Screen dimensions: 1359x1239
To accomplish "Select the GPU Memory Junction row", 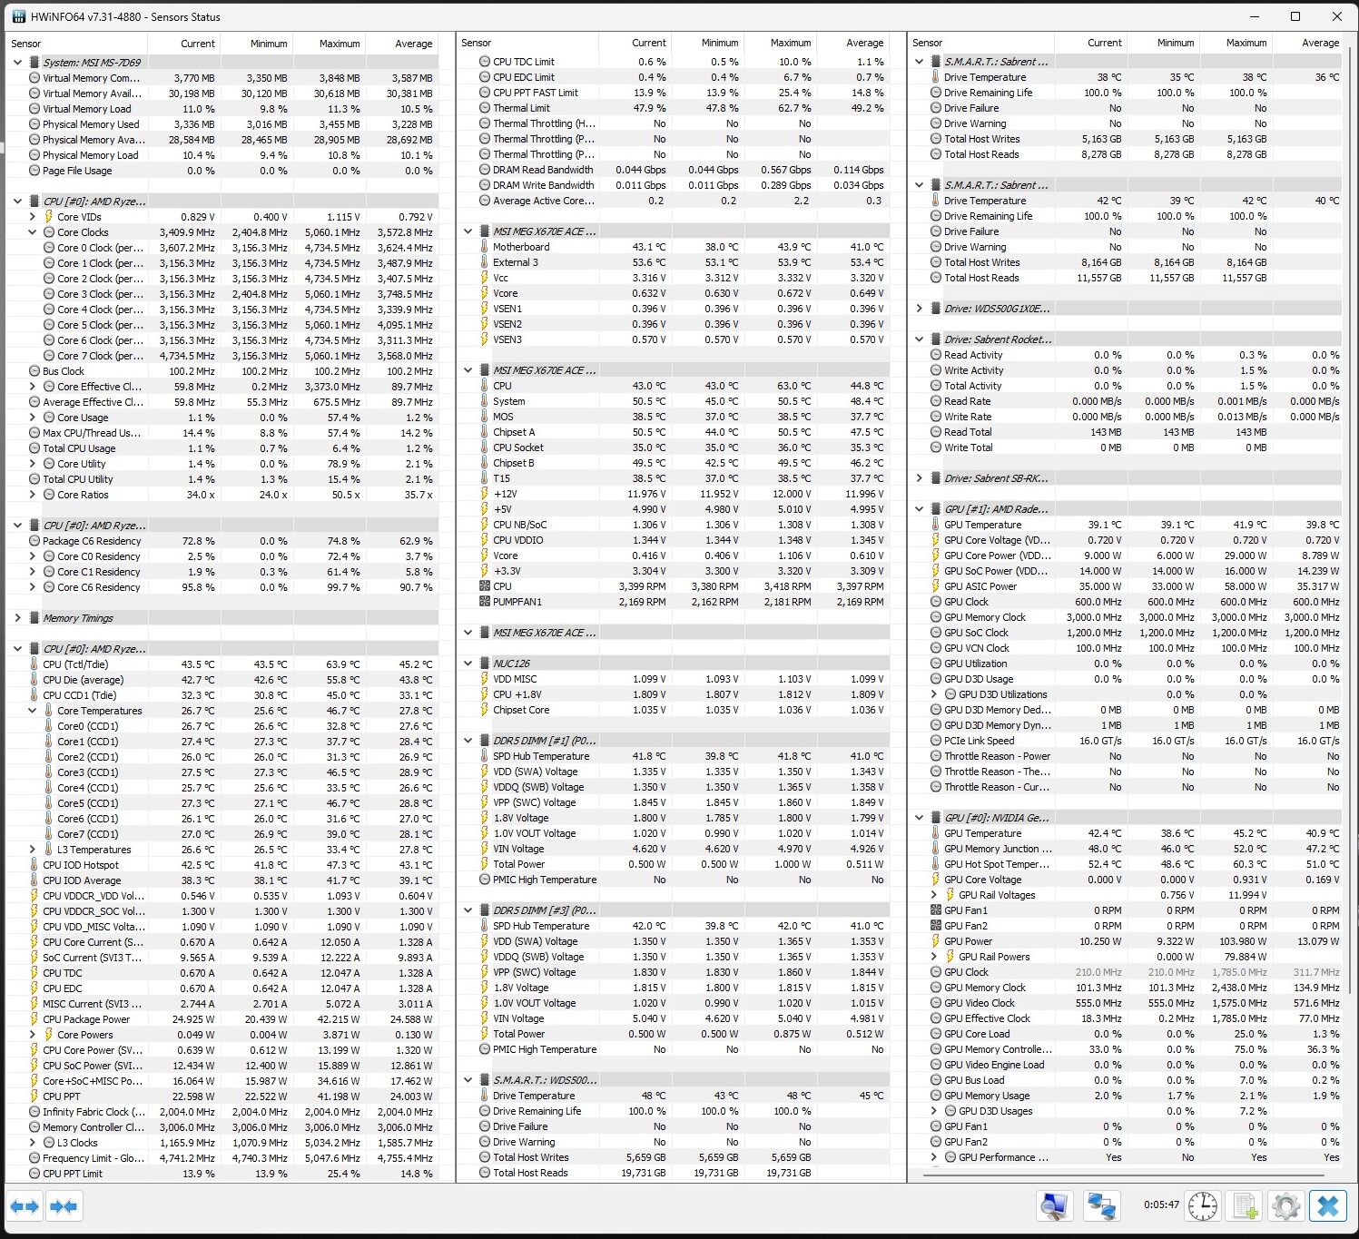I will tap(1126, 849).
